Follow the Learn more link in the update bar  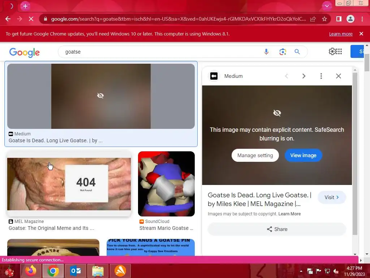point(341,34)
